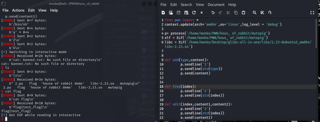The height and width of the screenshot is (122, 320).
Task: Click the greyed-out Save icon in the editor toolbar
Action: tap(178, 13)
